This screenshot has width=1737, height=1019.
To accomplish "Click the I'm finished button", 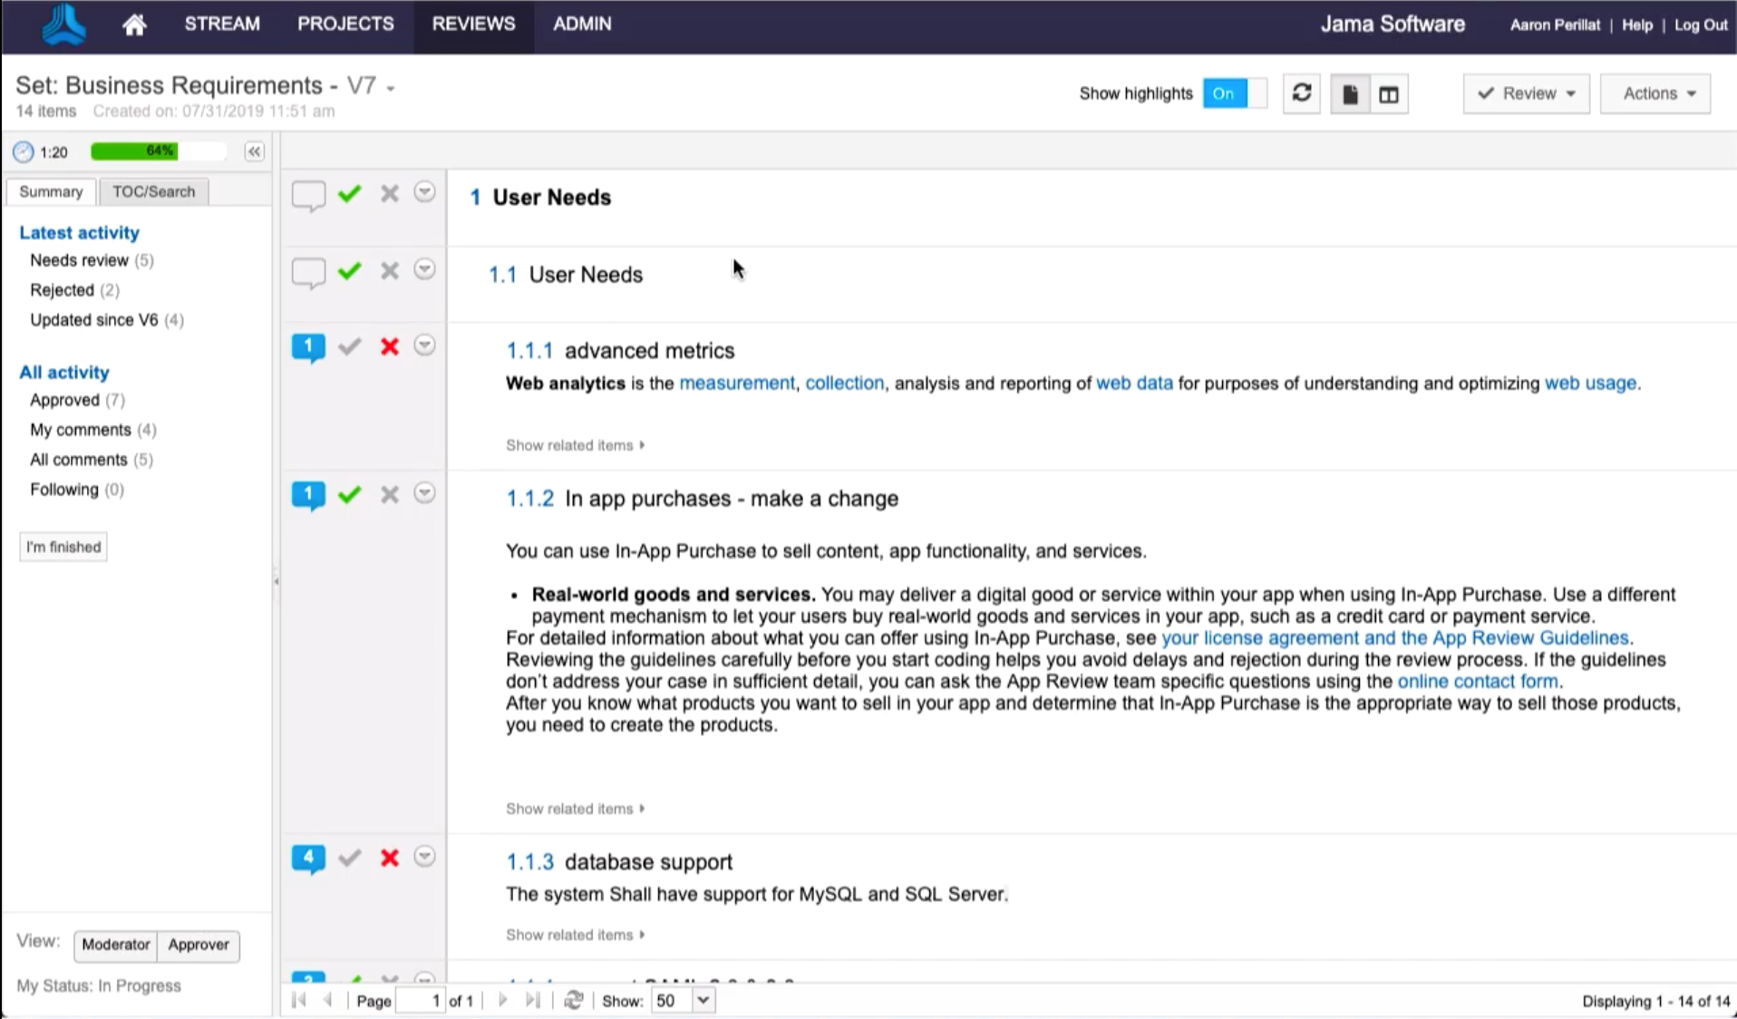I will click(x=63, y=547).
